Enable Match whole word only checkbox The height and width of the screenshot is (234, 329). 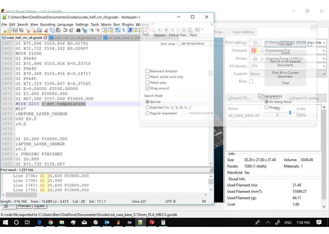tap(147, 77)
